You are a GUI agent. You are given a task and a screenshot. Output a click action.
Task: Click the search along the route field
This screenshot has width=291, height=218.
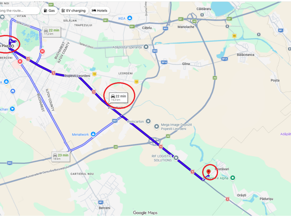tap(20, 11)
